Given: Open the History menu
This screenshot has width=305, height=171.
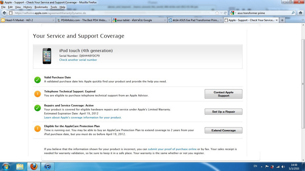Looking at the screenshot, I should (x=27, y=7).
